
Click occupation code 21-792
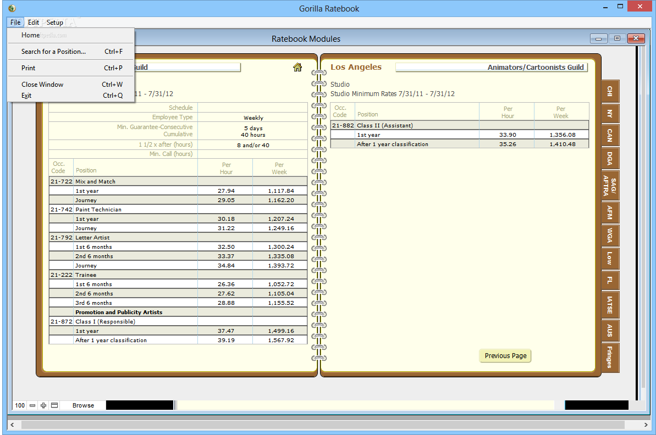pyautogui.click(x=62, y=237)
